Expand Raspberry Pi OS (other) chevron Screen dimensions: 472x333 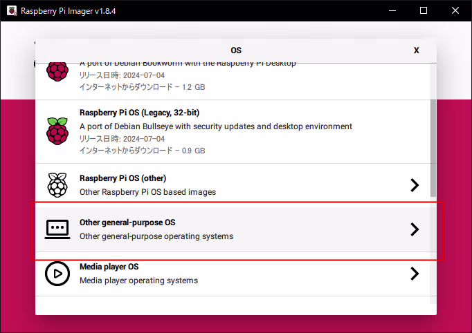coord(415,185)
